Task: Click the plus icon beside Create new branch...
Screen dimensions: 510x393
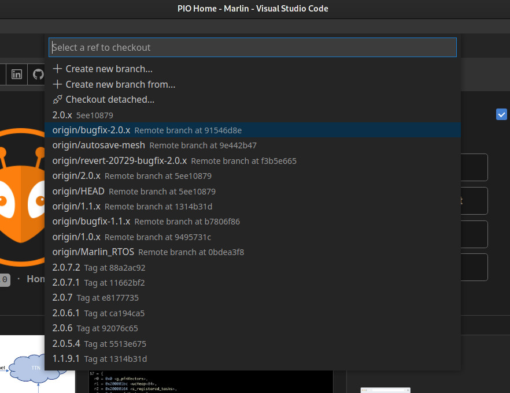Action: [x=57, y=69]
